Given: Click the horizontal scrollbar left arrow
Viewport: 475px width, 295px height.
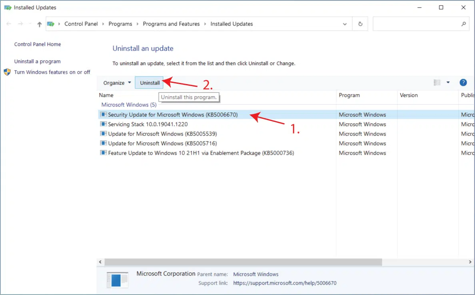Looking at the screenshot, I should pyautogui.click(x=100, y=262).
